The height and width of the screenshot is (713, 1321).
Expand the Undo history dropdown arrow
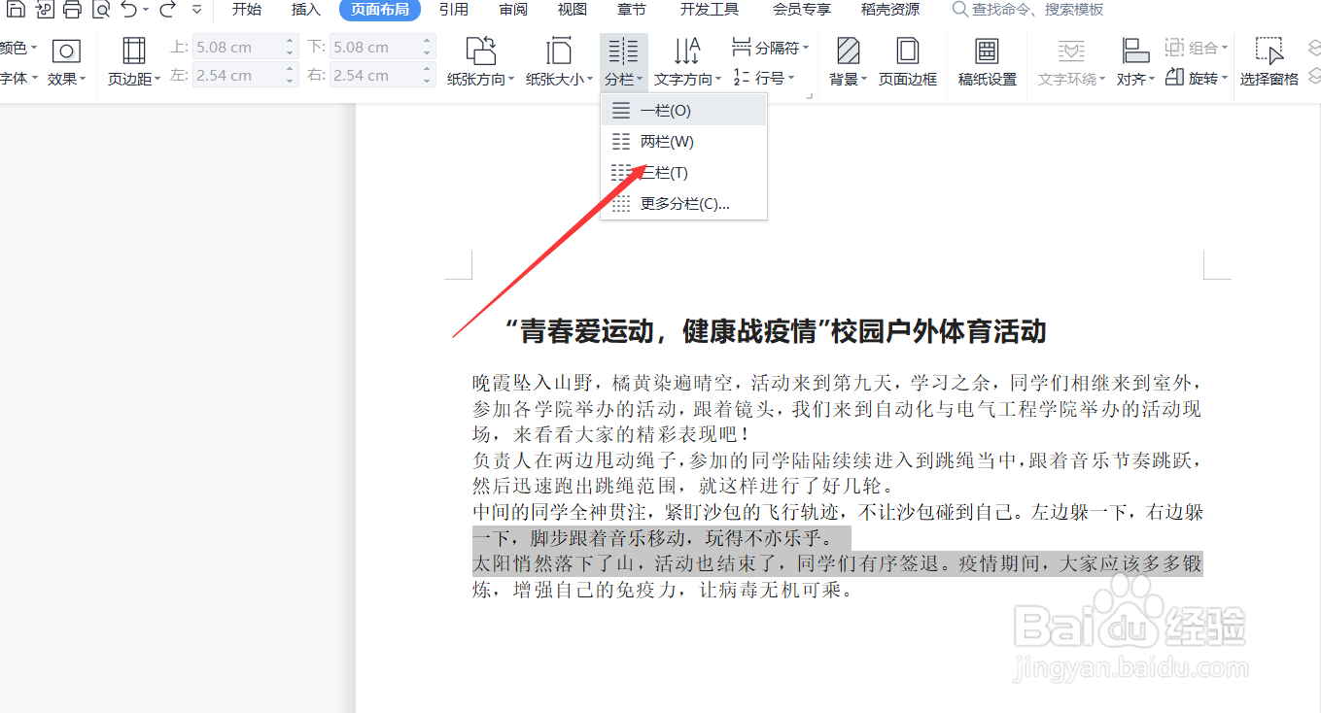tap(146, 10)
